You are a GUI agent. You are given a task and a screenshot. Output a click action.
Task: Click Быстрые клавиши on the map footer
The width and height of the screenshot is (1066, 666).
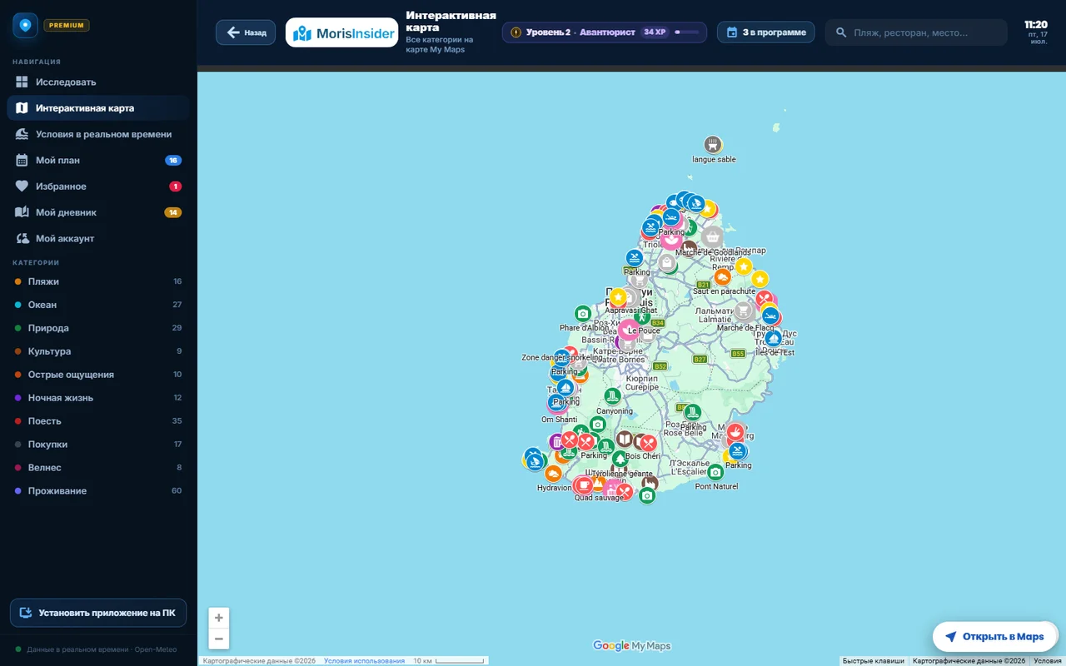873,661
